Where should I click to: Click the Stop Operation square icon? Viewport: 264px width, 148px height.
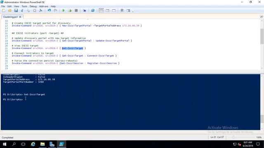pyautogui.click(x=76, y=11)
